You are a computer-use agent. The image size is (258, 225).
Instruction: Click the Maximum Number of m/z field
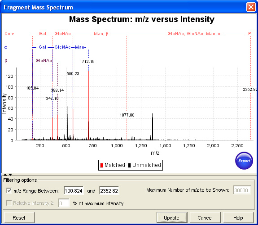coord(242,190)
